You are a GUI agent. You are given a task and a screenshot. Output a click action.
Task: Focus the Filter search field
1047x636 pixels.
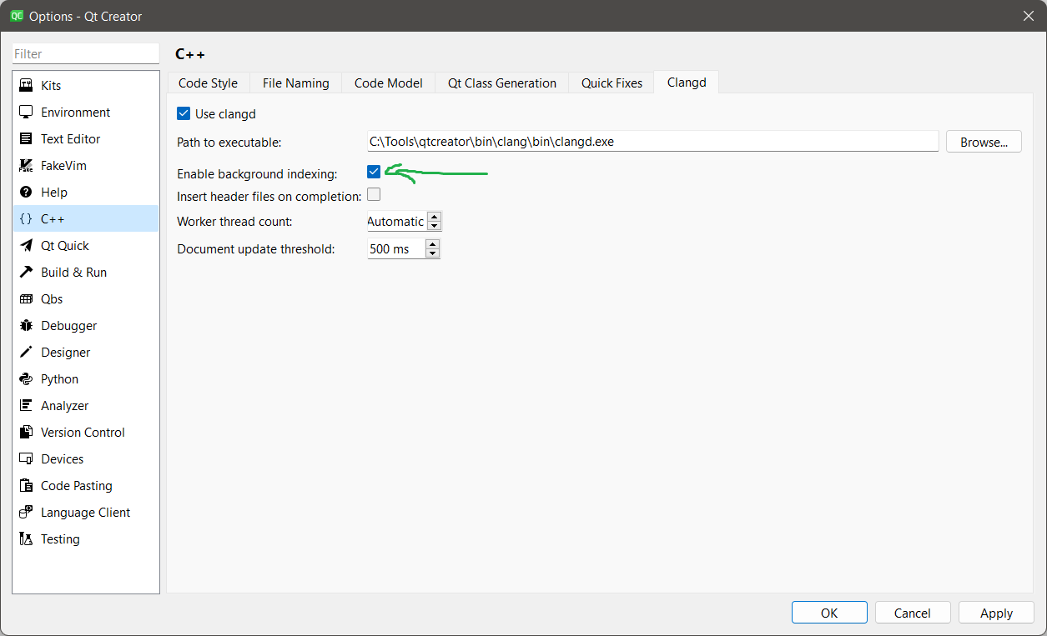[x=85, y=53]
